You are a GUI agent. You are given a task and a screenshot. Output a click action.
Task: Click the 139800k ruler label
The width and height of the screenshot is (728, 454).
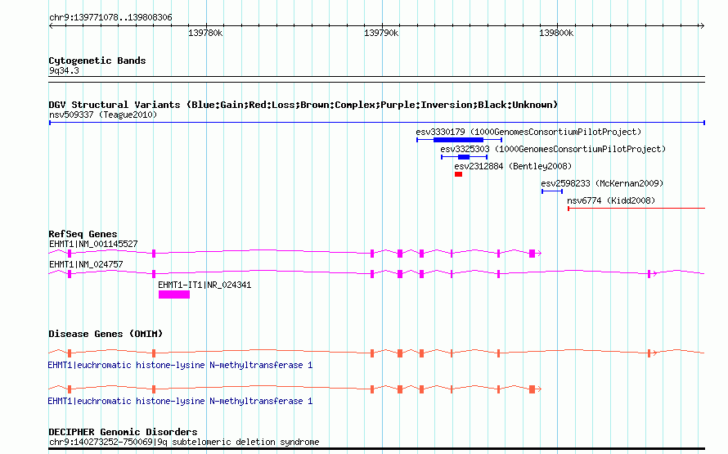[556, 34]
